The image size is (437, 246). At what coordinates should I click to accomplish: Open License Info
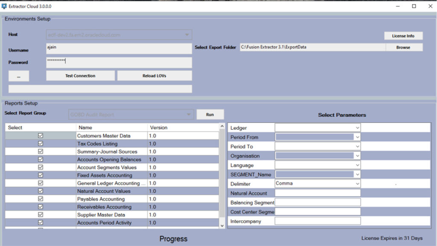pyautogui.click(x=403, y=36)
